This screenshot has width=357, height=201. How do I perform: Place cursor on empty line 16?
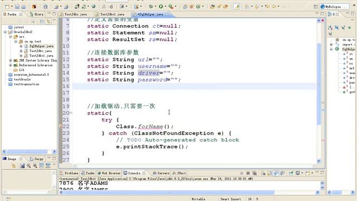[x=194, y=87]
